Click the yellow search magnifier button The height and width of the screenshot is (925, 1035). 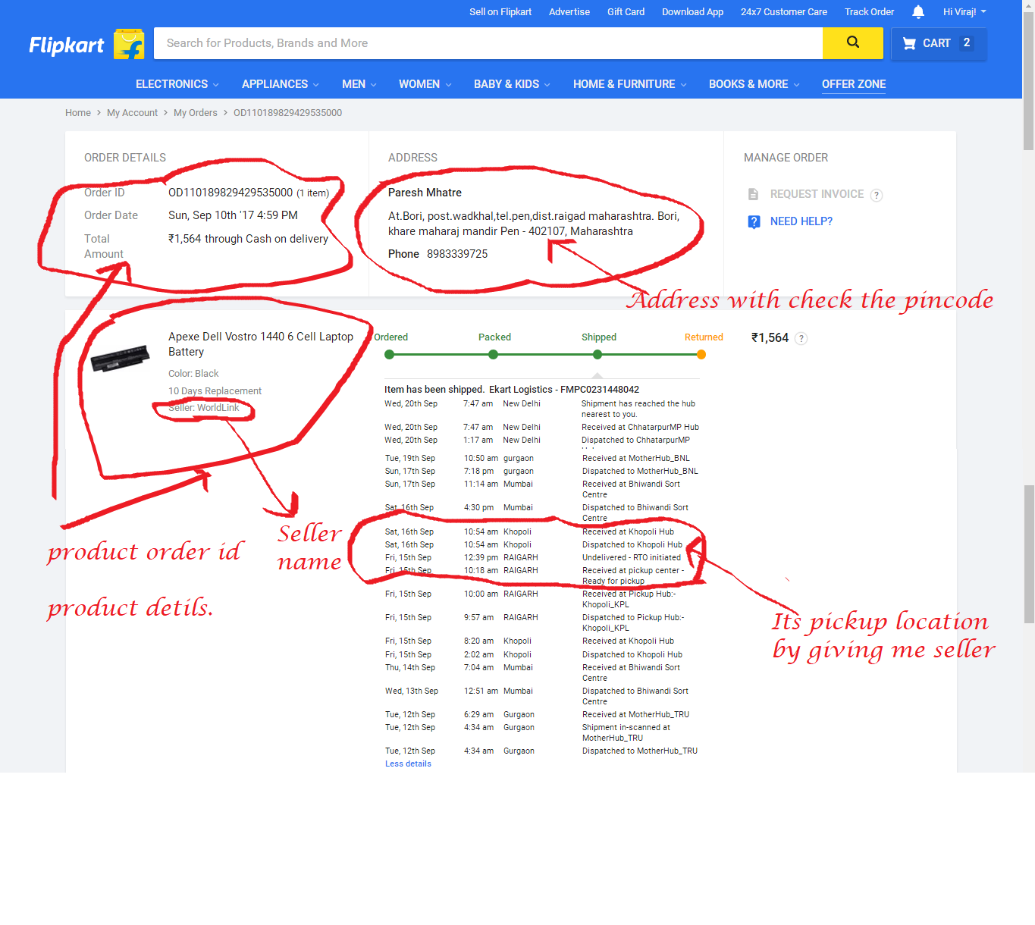tap(852, 43)
